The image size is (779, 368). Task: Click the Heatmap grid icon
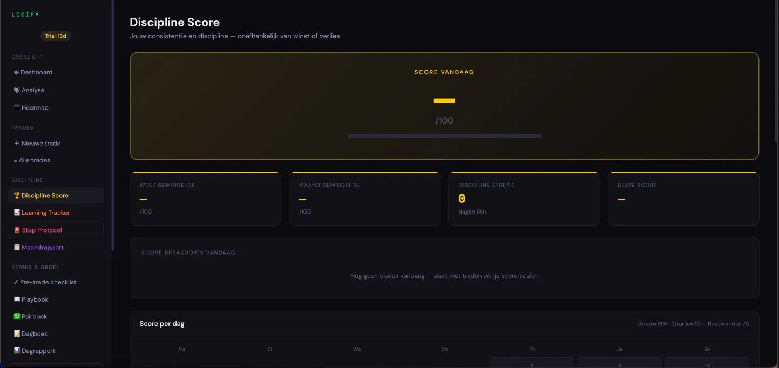[17, 108]
